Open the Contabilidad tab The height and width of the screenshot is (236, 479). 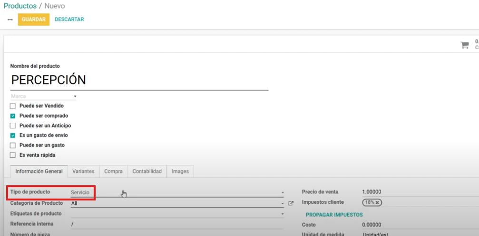pyautogui.click(x=147, y=171)
